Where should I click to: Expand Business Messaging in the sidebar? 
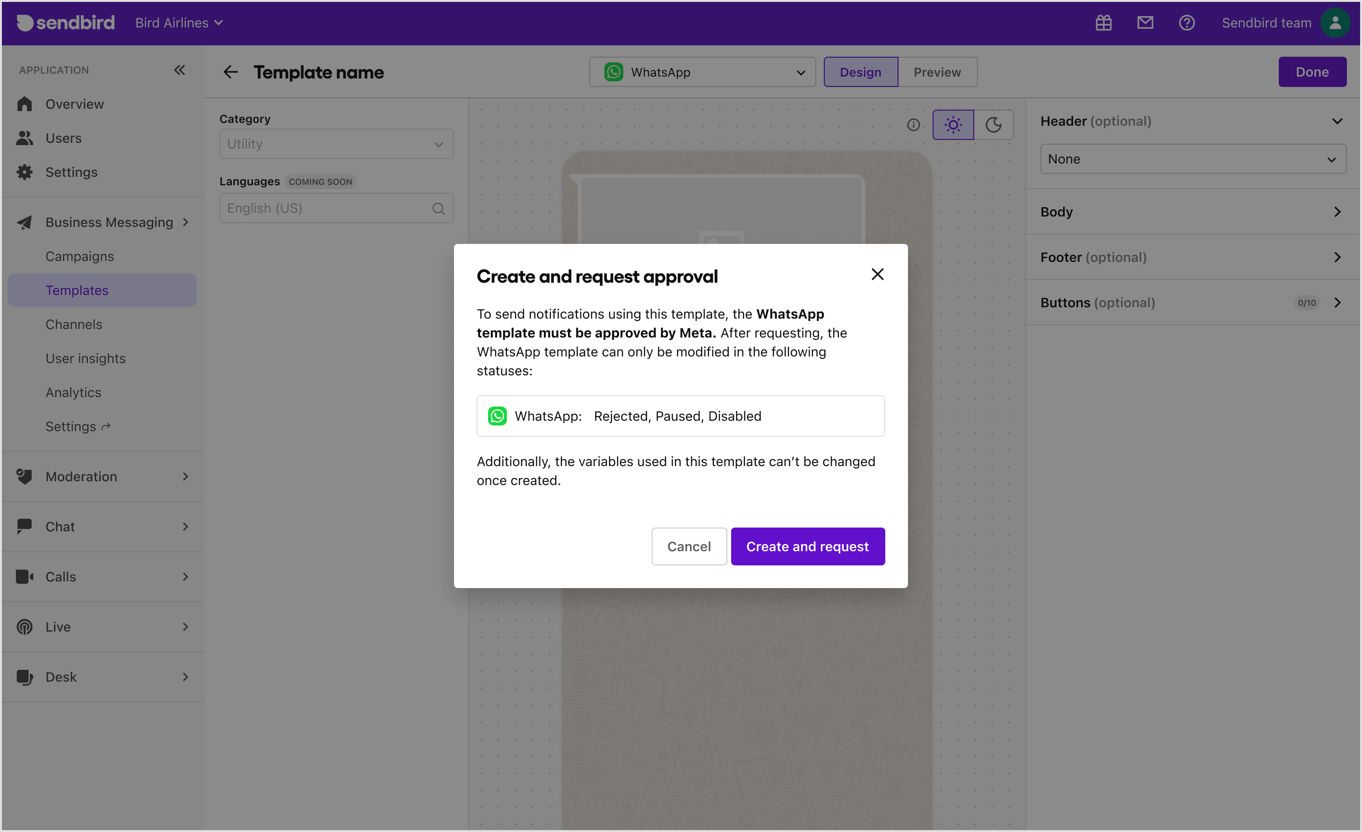(102, 222)
